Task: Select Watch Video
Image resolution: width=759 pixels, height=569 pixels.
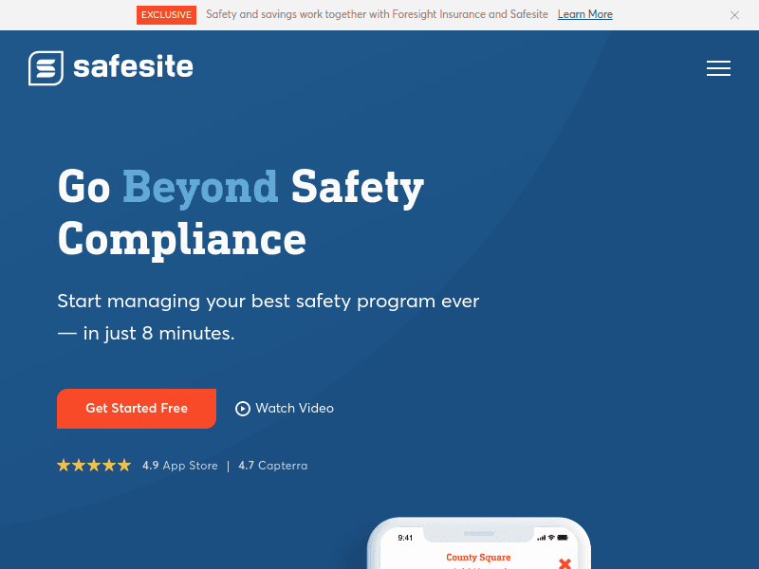Action: (x=294, y=408)
